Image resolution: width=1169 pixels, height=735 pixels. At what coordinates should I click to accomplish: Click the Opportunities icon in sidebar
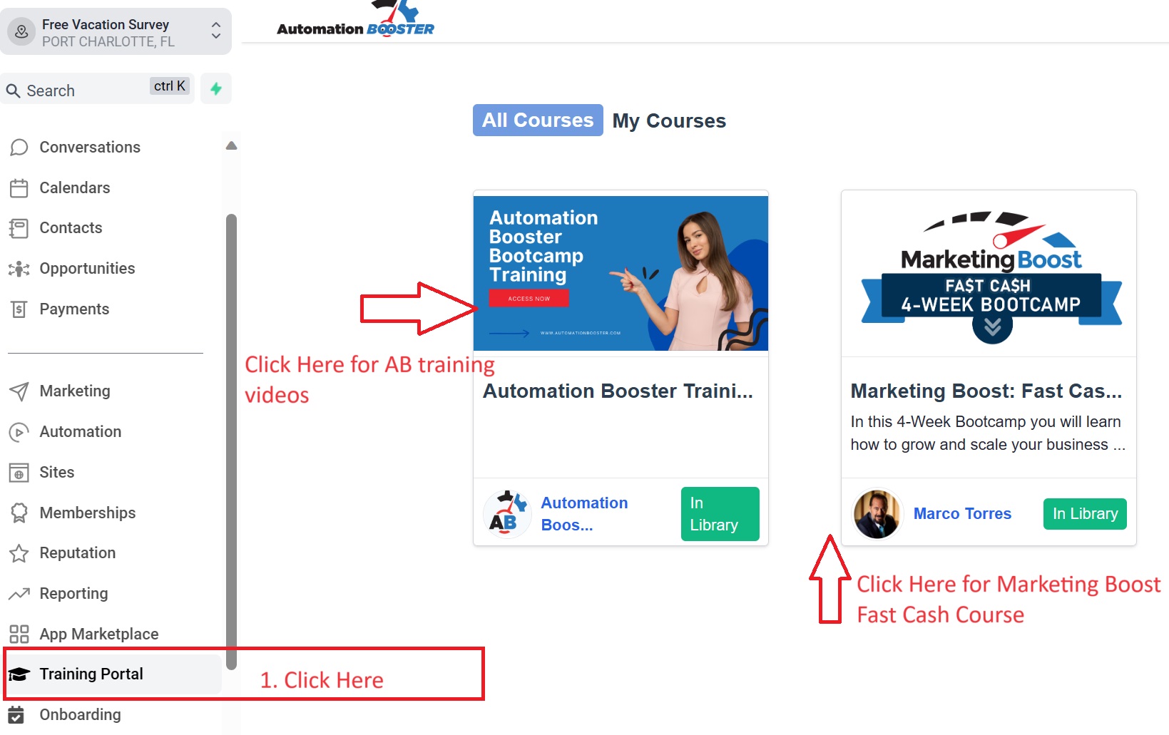pyautogui.click(x=19, y=269)
